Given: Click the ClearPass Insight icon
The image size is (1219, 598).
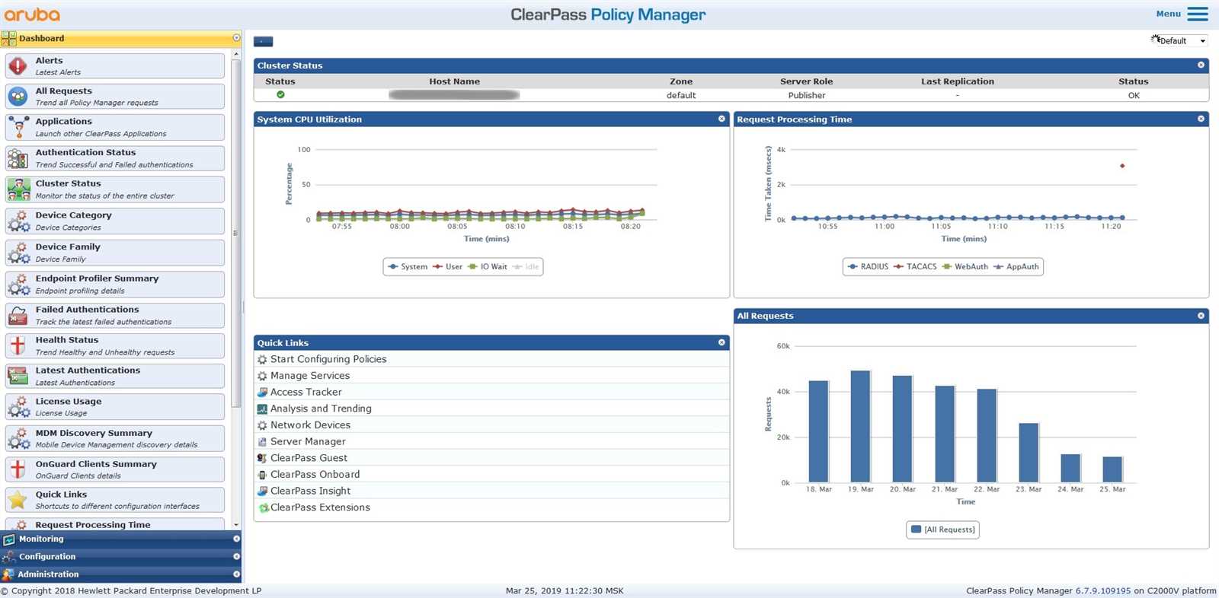Looking at the screenshot, I should (x=262, y=491).
